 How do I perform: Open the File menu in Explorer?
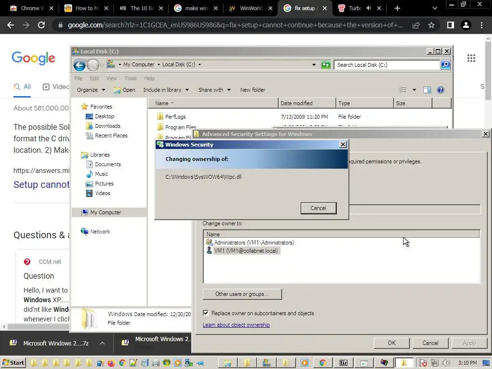[x=78, y=78]
